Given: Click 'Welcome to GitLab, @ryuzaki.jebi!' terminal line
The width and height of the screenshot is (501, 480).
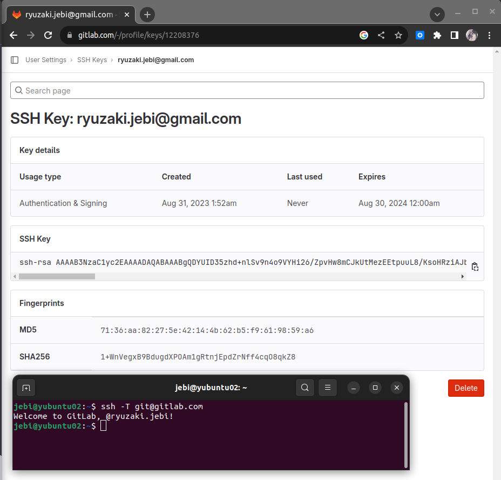Looking at the screenshot, I should [x=93, y=416].
